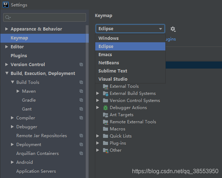Click project-level icon beside Version Control

(x=81, y=65)
